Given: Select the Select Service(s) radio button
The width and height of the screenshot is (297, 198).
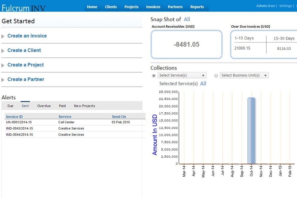Looking at the screenshot, I should [153, 75].
